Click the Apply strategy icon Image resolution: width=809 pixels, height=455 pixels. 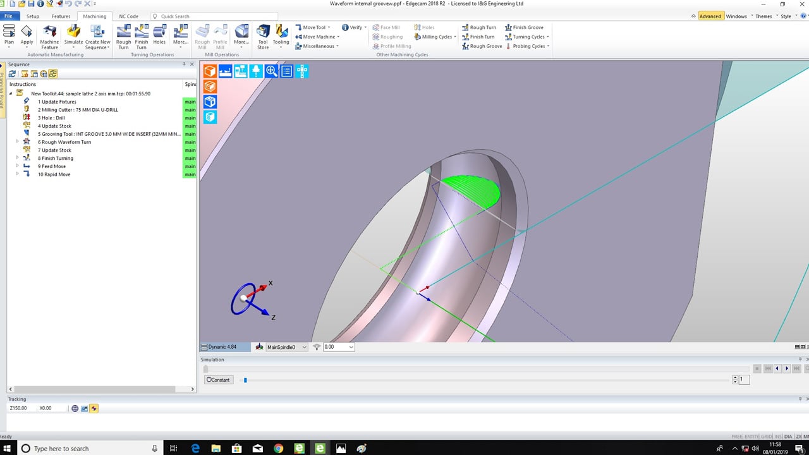(27, 35)
